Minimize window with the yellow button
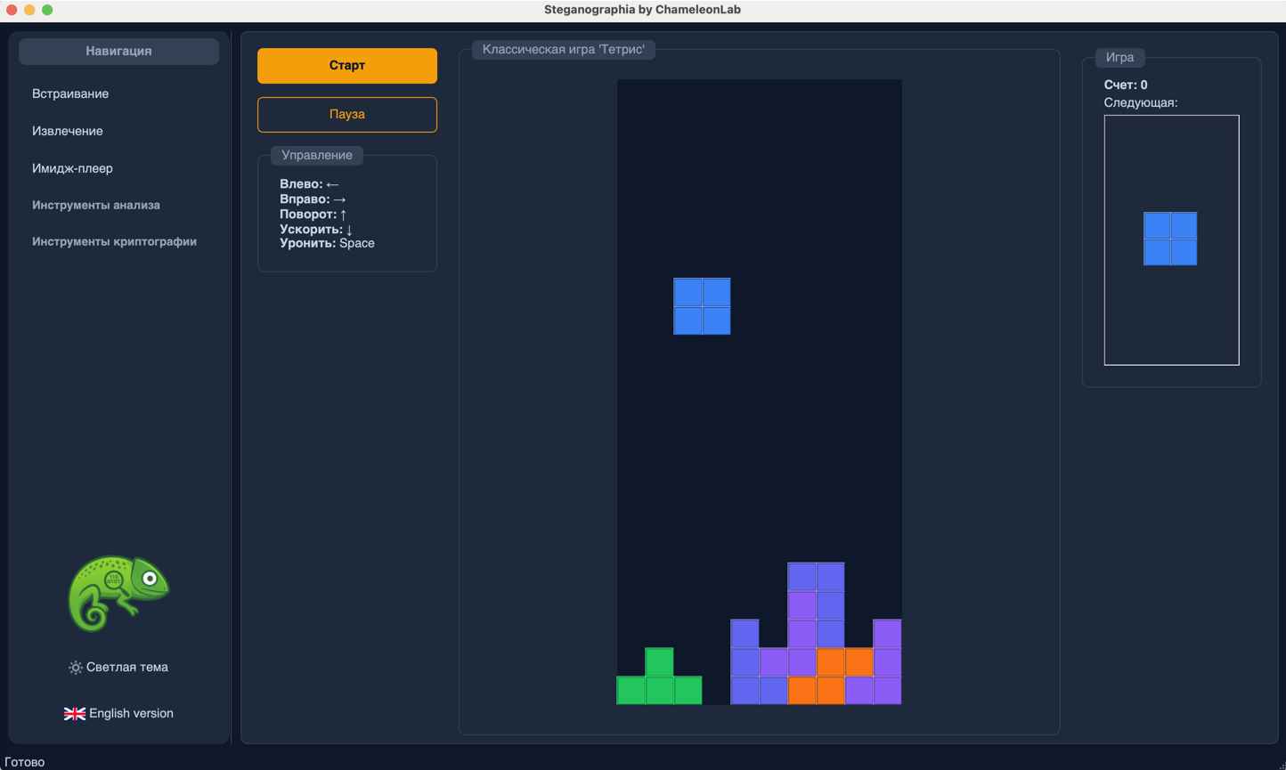1286x770 pixels. (29, 10)
